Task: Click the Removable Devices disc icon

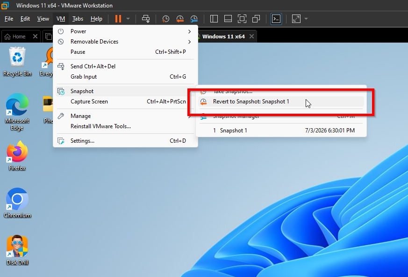Action: click(61, 42)
